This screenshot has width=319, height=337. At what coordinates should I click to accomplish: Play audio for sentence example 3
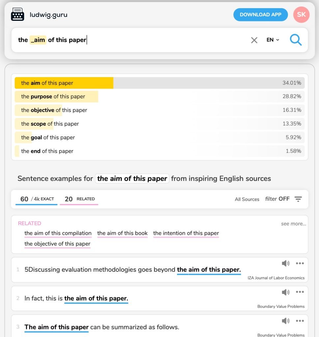click(x=285, y=321)
